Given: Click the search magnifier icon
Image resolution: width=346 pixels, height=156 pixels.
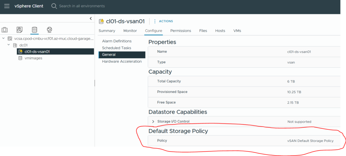Looking at the screenshot, I should pyautogui.click(x=54, y=6).
